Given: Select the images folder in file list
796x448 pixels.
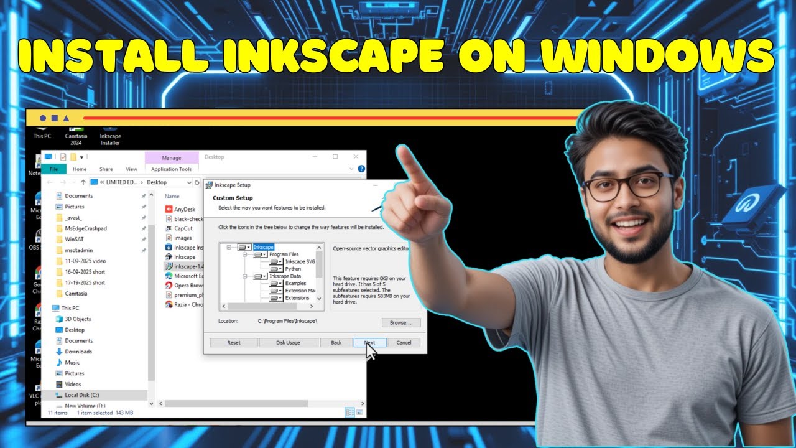Looking at the screenshot, I should point(178,238).
